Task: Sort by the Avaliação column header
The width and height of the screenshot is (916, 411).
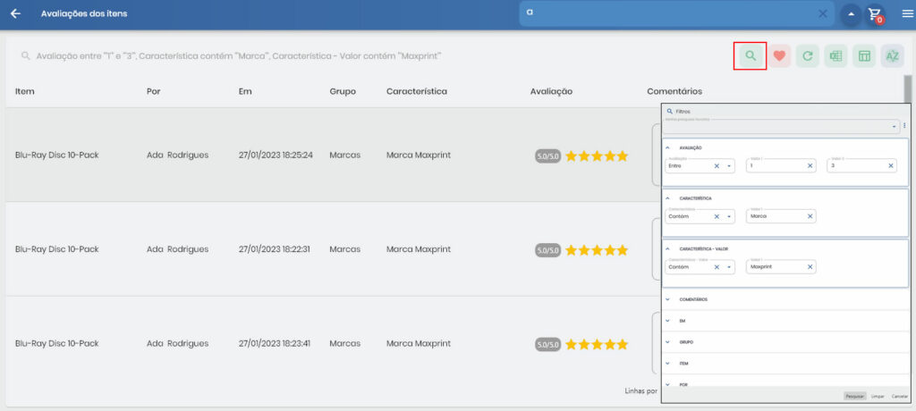Action: pos(551,92)
